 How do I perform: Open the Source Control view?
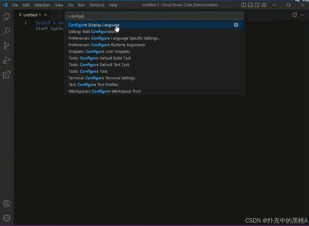click(x=6, y=45)
